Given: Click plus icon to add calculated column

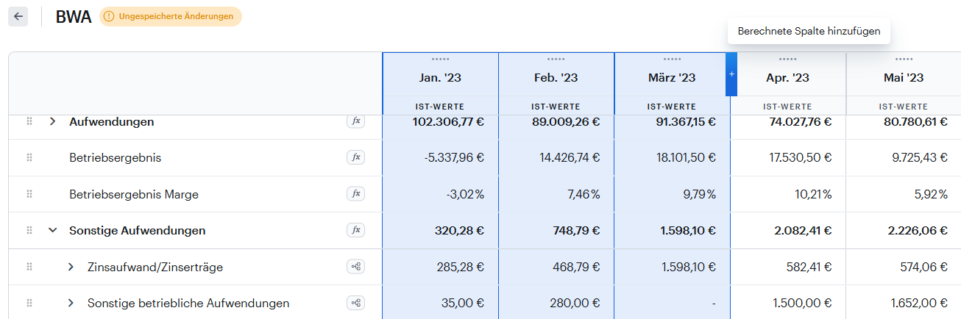Looking at the screenshot, I should [731, 74].
